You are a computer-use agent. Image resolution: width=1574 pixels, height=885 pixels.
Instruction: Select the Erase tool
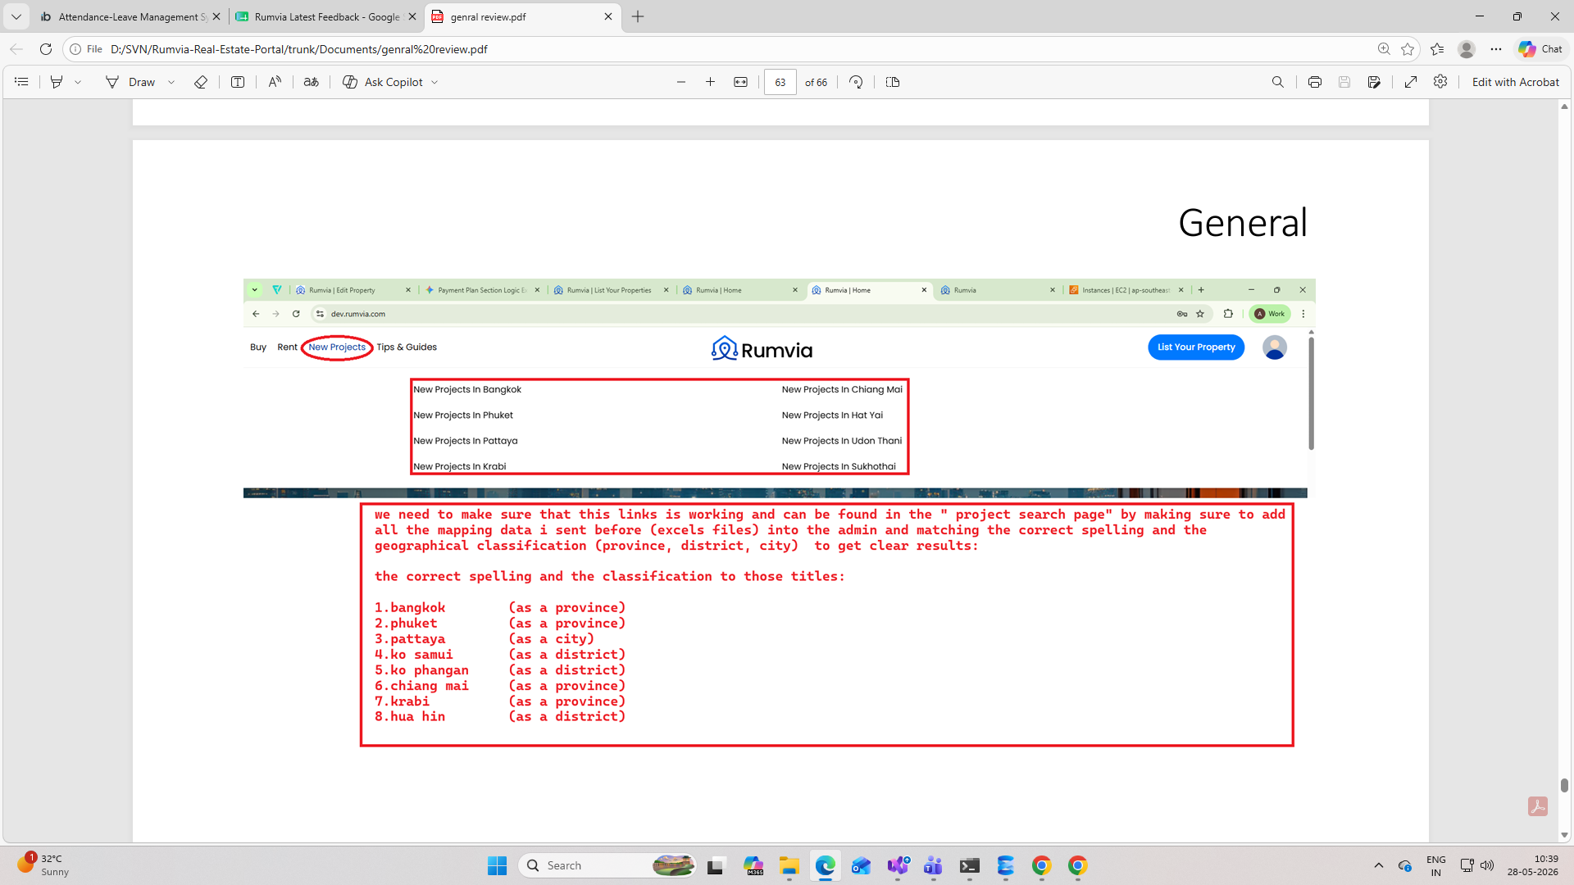tap(200, 82)
